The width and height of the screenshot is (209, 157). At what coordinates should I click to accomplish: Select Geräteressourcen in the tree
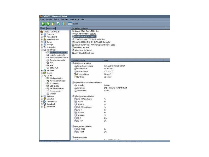point(57,89)
